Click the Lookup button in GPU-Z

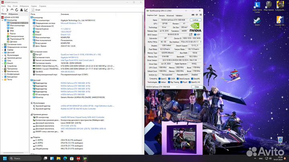[x=195, y=20]
